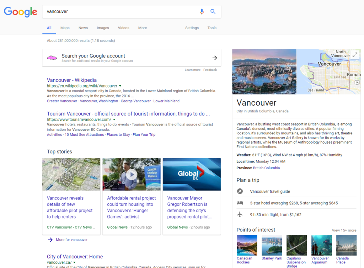Click the arrow in Search your Google account card

pyautogui.click(x=215, y=58)
